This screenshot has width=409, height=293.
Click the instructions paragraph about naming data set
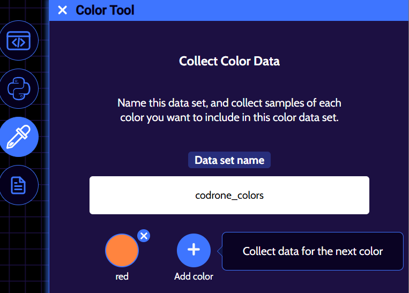[229, 110]
